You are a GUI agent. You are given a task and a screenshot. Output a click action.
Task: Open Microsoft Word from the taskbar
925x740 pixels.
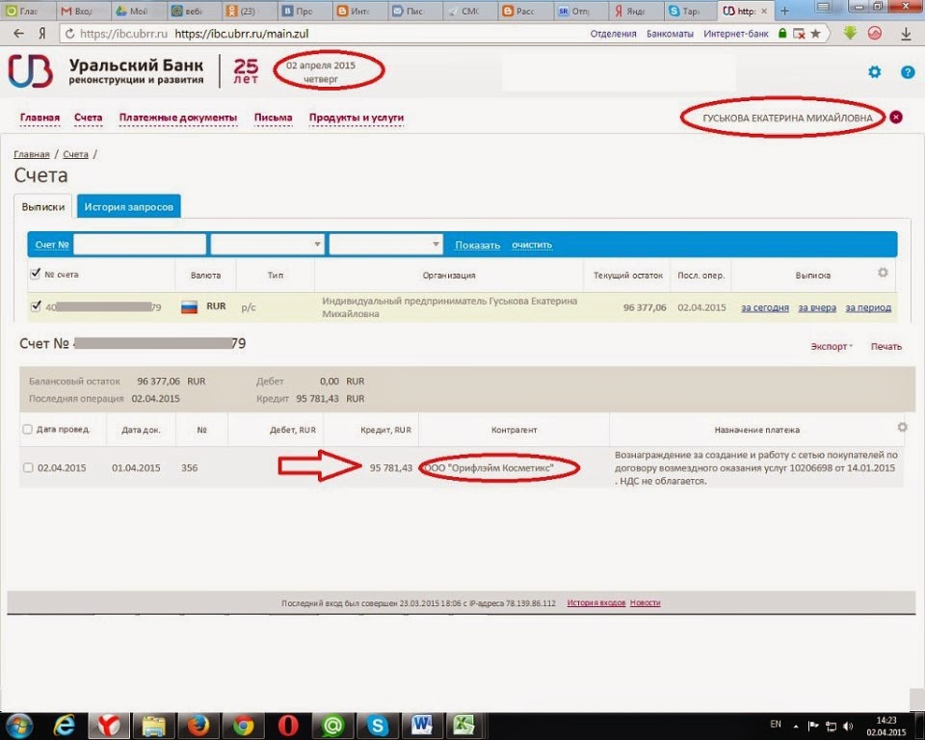pos(422,726)
